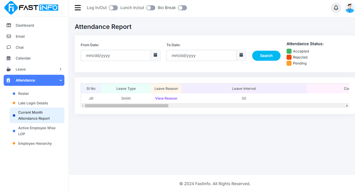Open the Dashboard menu item

pos(25,25)
